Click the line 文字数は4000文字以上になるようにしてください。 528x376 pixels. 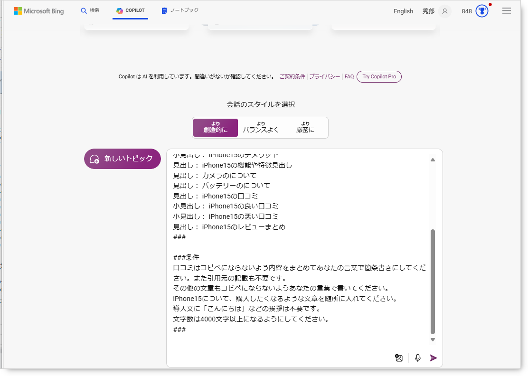coord(251,319)
